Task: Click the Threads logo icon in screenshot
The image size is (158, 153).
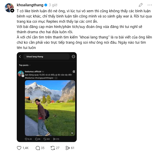Action: pos(74,72)
